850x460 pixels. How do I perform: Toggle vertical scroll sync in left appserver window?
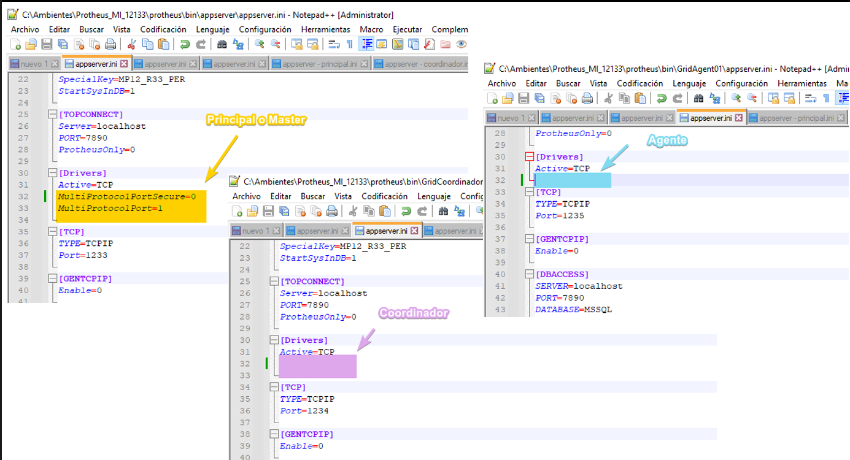coord(297,44)
